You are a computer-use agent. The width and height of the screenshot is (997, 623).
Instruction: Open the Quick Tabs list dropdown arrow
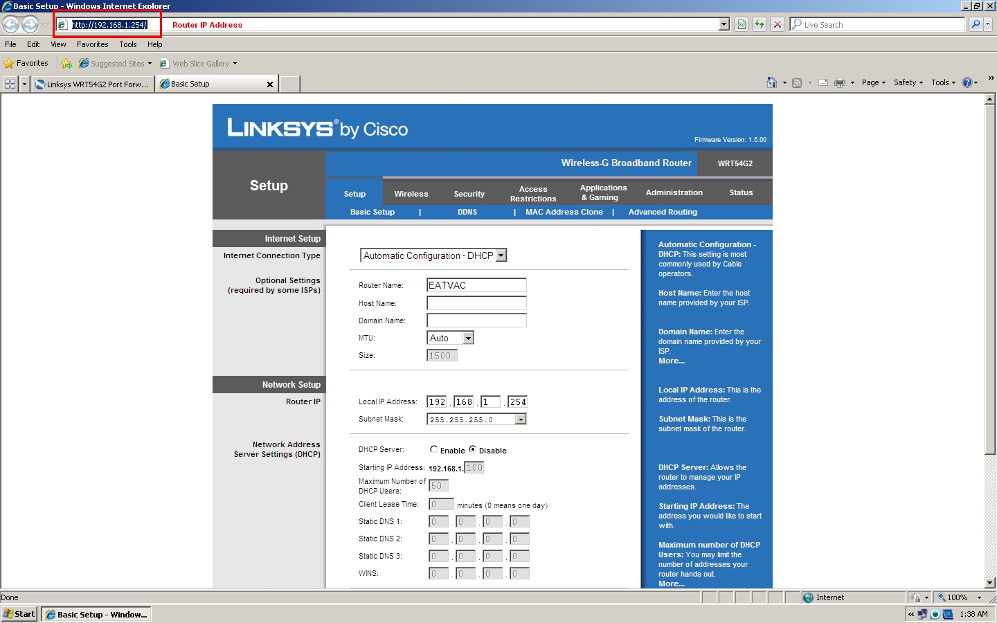pos(24,84)
